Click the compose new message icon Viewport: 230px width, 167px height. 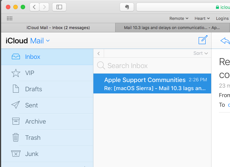click(203, 40)
